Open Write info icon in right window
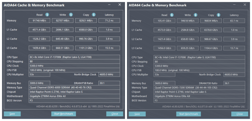 click(195, 15)
